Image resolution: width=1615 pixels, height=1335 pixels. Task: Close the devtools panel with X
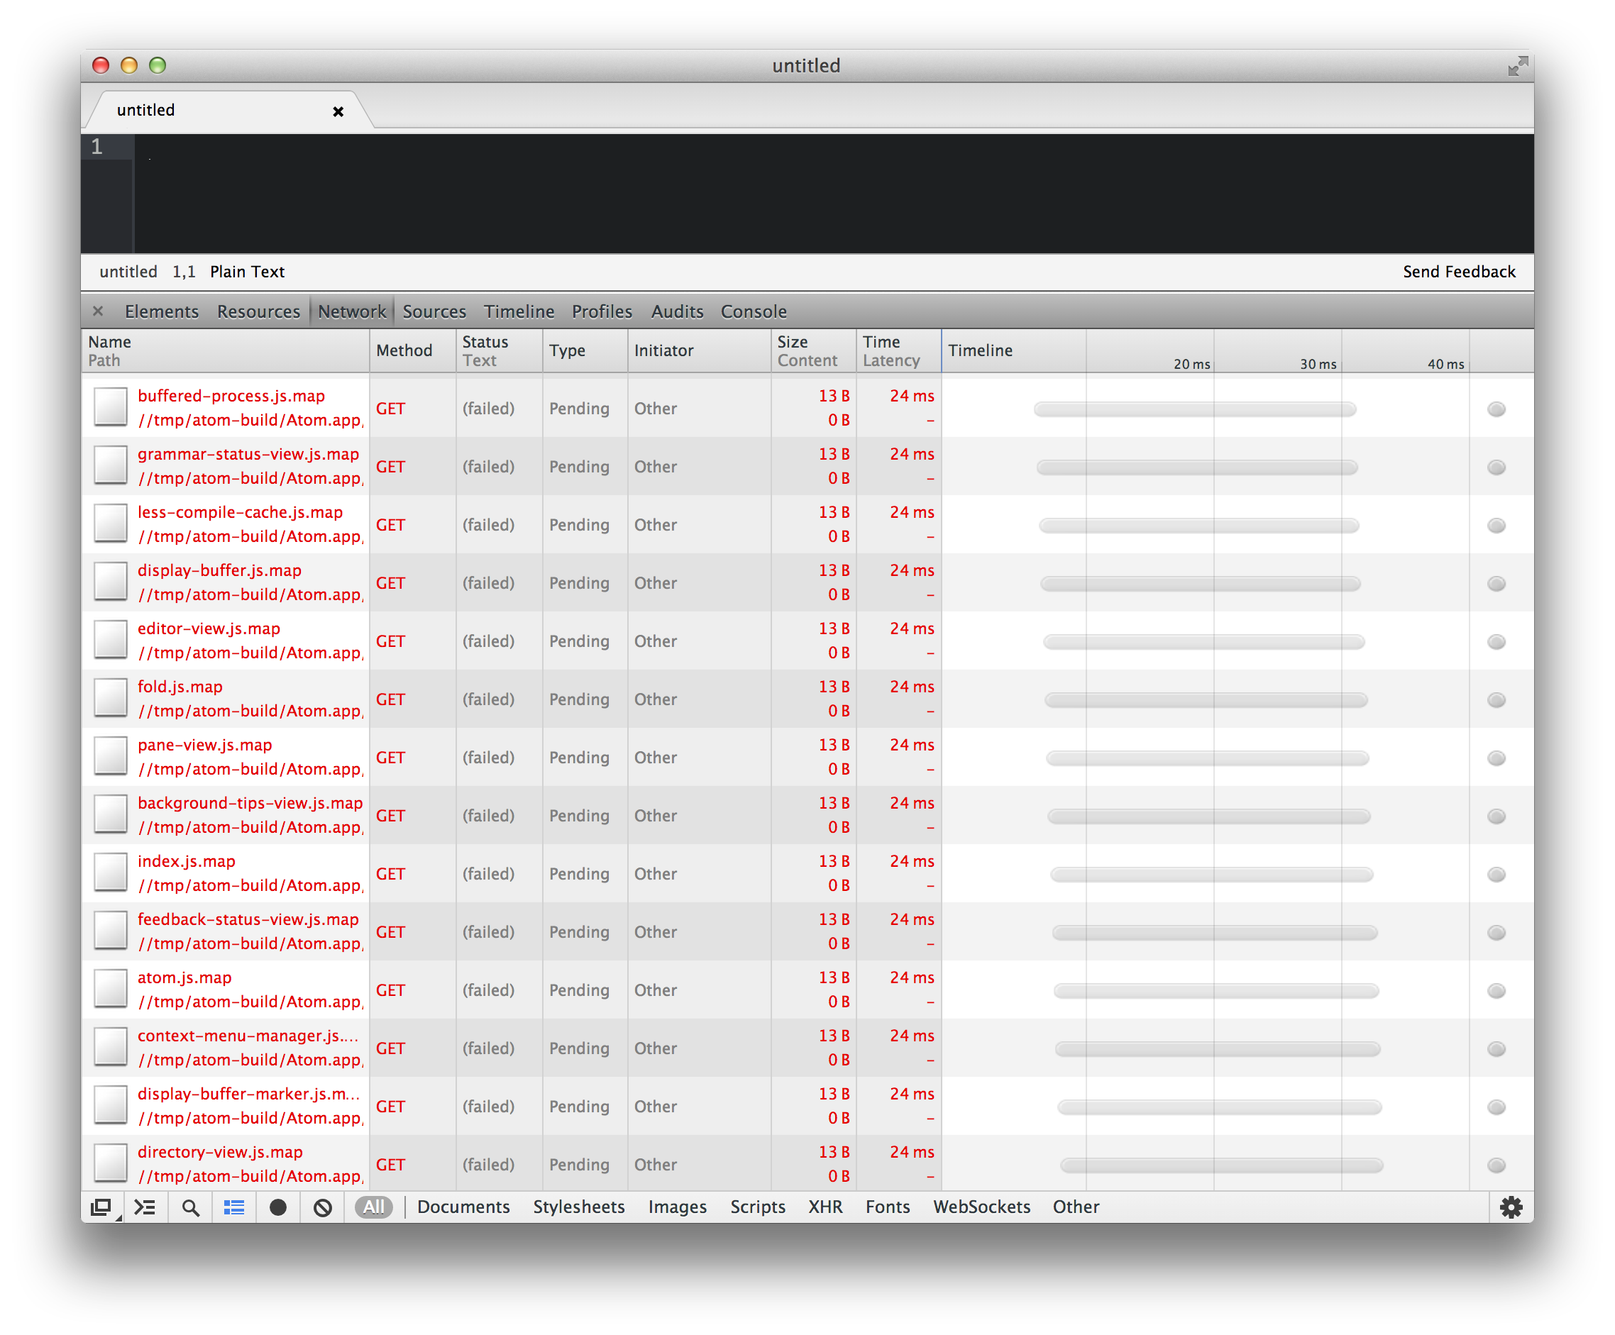point(98,311)
